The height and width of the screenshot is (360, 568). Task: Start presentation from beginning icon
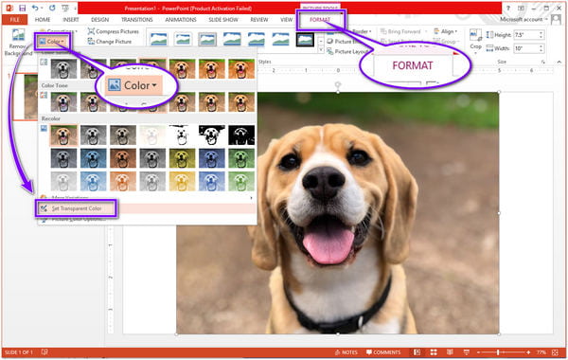click(x=65, y=8)
